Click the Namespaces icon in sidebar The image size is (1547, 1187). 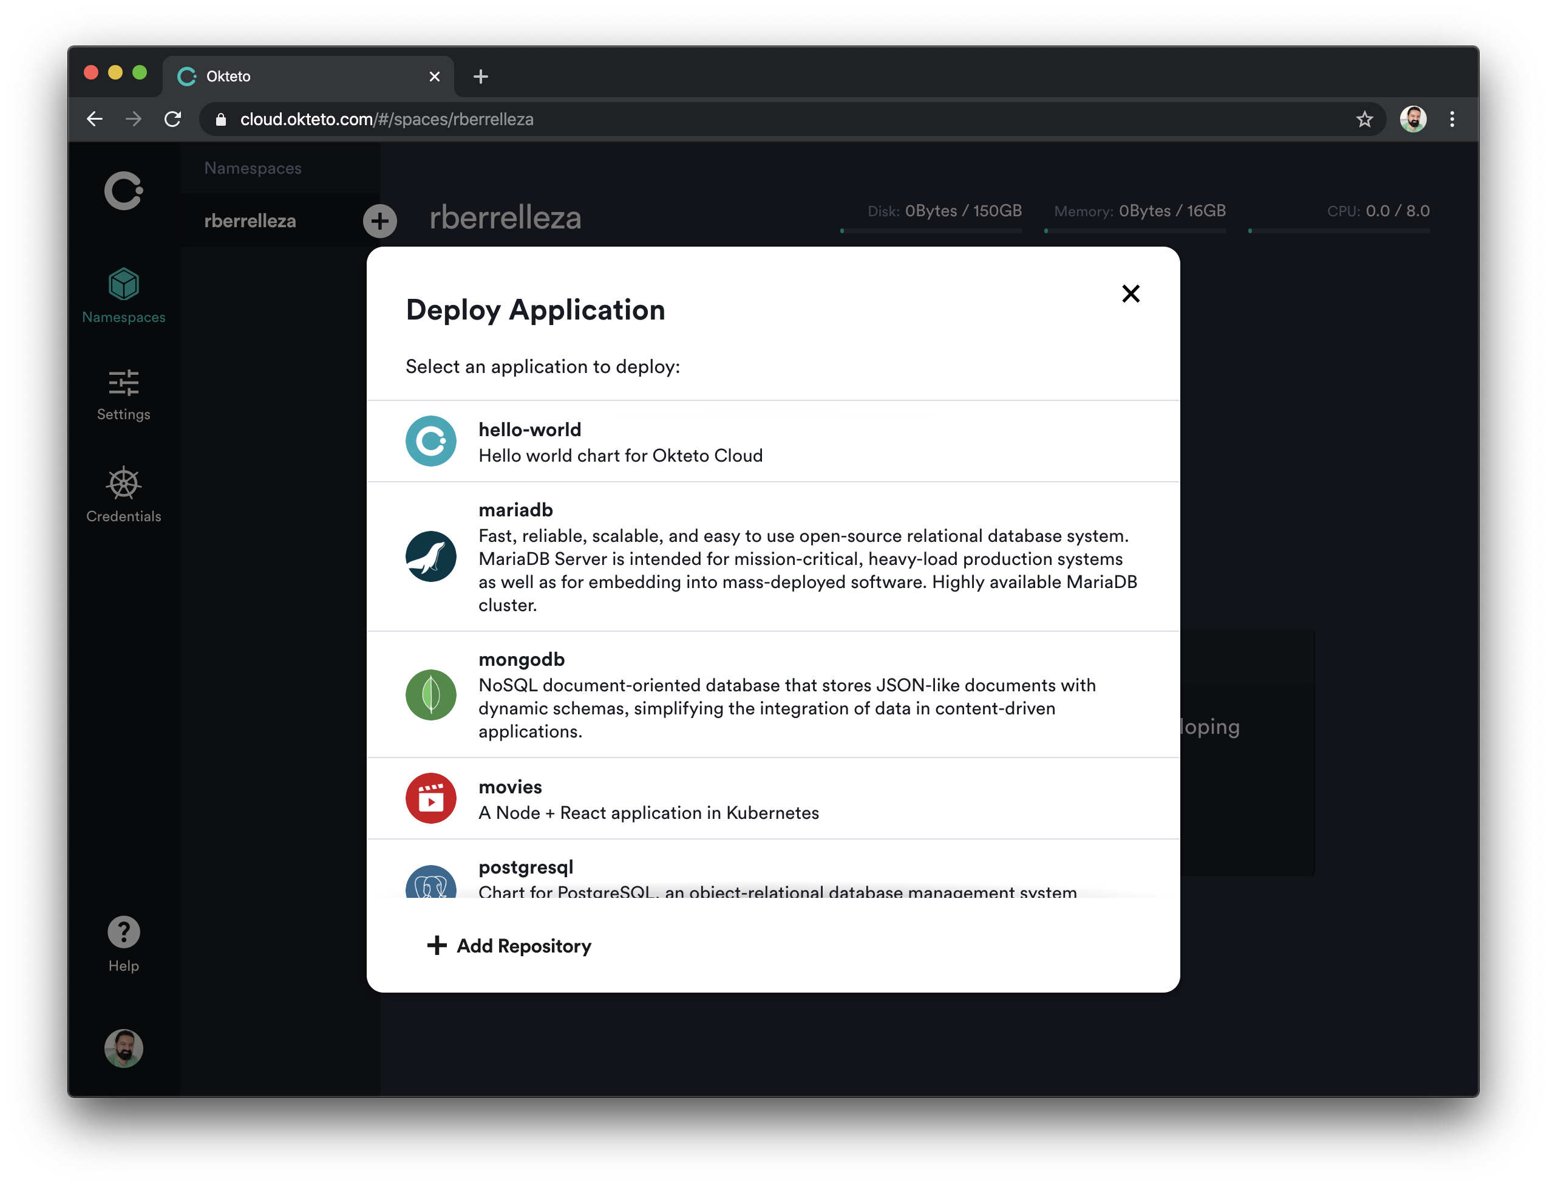pyautogui.click(x=123, y=283)
